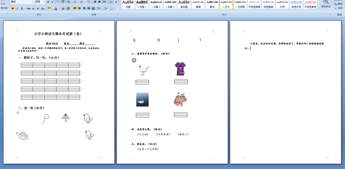Toggle italic formatting
This screenshot has width=345, height=169.
(17, 8)
